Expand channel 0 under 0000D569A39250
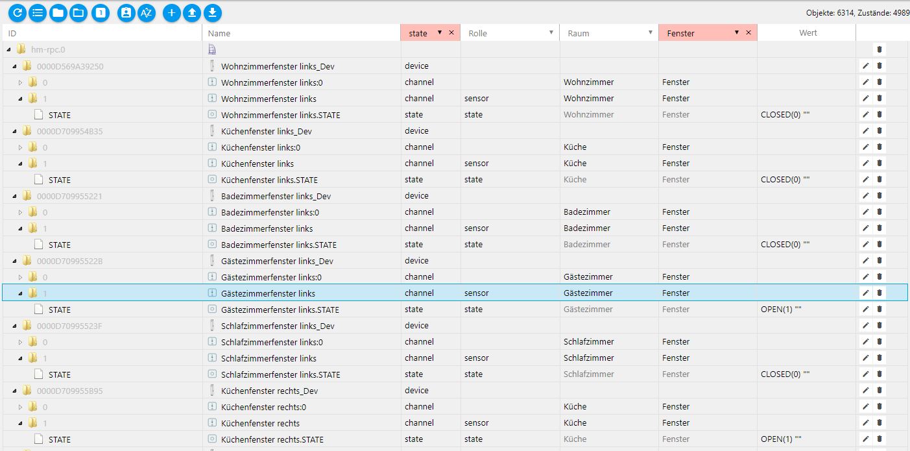Image resolution: width=910 pixels, height=451 pixels. [x=20, y=82]
